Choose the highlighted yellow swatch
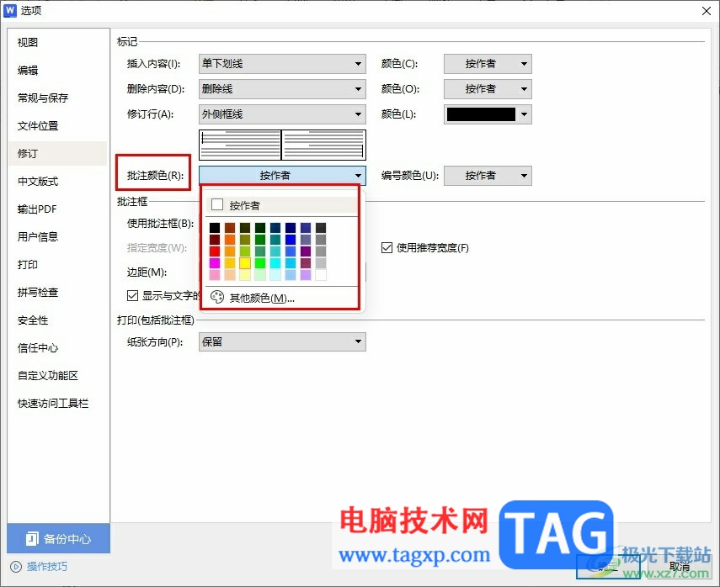720x587 pixels. click(245, 262)
